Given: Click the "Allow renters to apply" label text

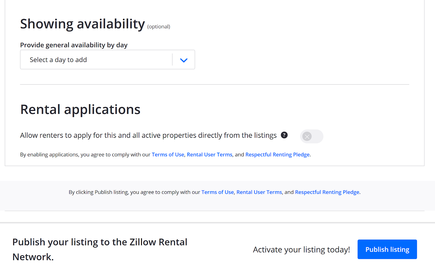Looking at the screenshot, I should pyautogui.click(x=148, y=135).
